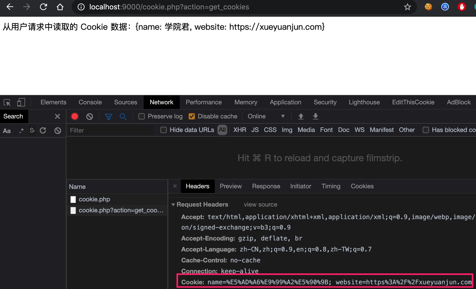Click the browser address bar URL

point(169,7)
